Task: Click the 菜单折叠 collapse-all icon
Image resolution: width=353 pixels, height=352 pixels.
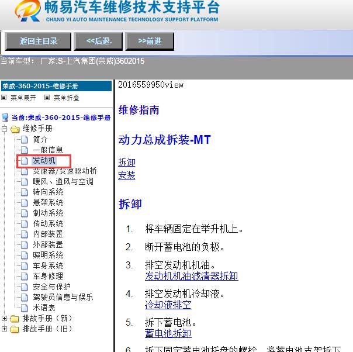Action: [47, 98]
